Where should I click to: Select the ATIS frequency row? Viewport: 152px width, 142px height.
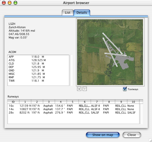(x=38, y=60)
